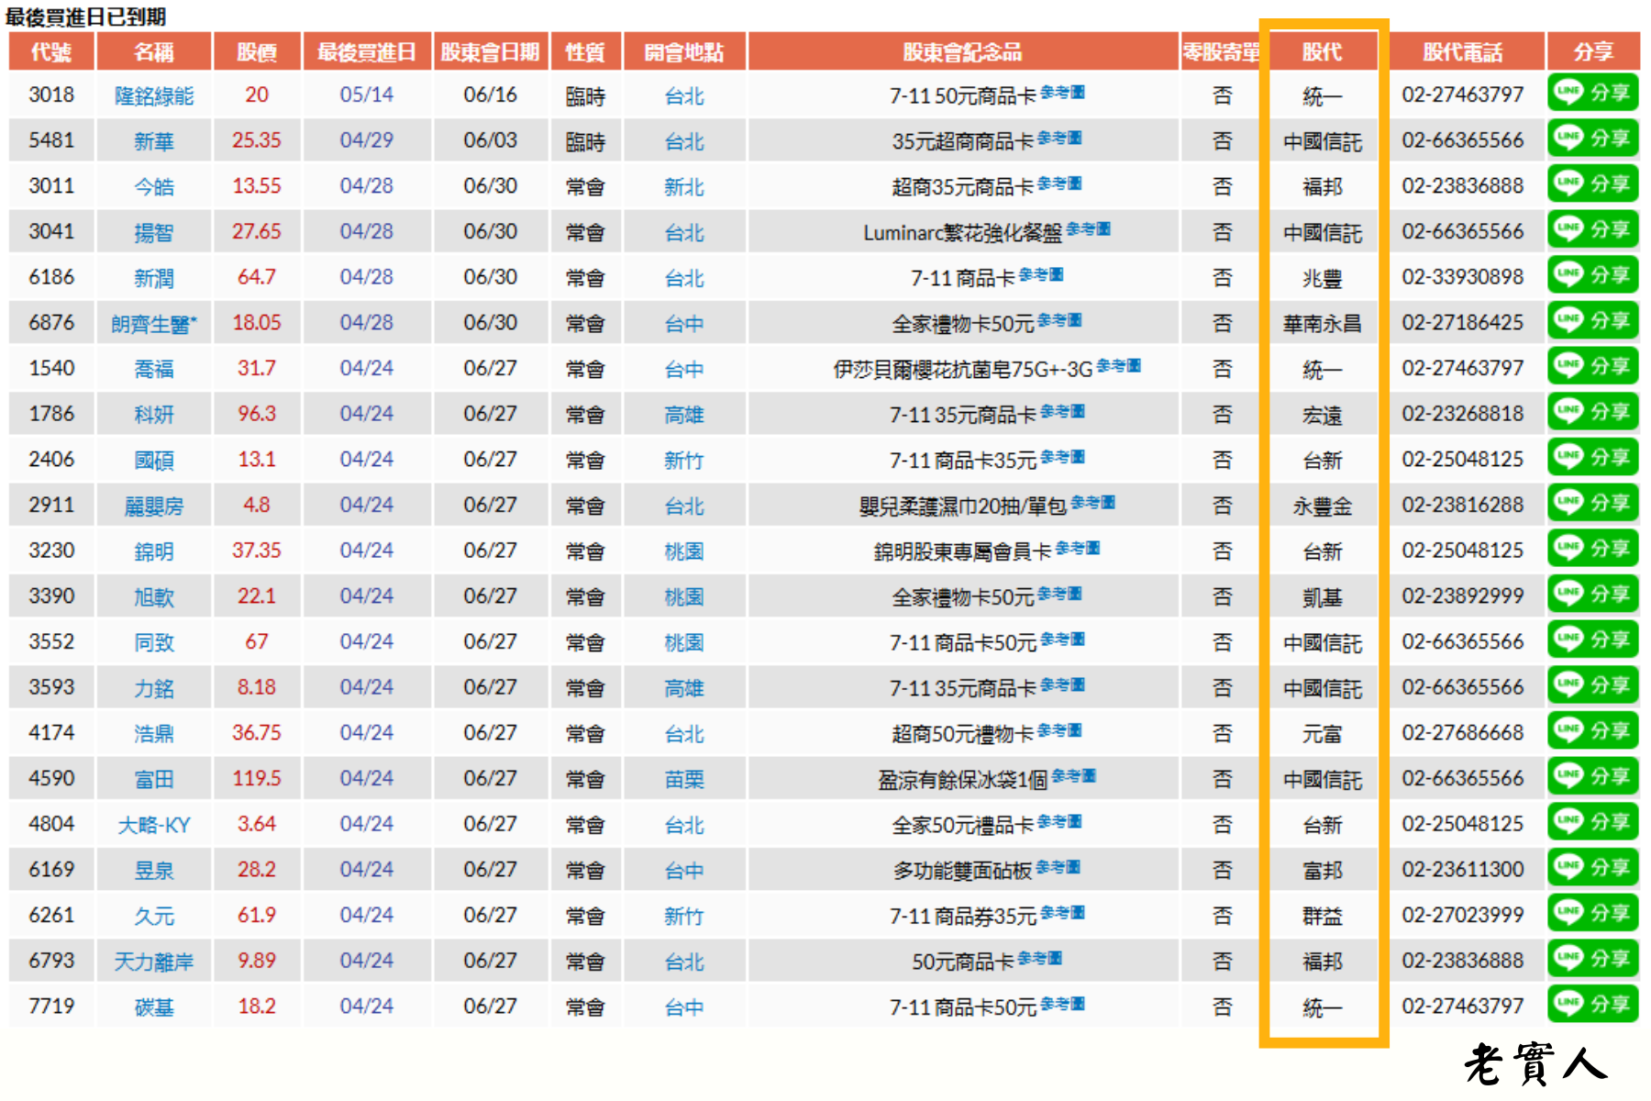1651x1101 pixels.
Task: Click the reference icon after Luminarc繁花強化餐盤
Action: coord(1089,228)
